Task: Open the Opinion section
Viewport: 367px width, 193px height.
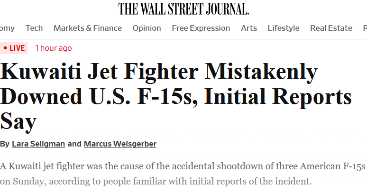Action: [147, 28]
